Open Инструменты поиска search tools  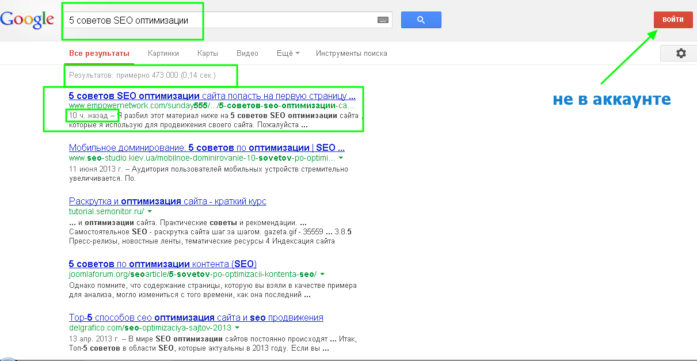pos(351,54)
